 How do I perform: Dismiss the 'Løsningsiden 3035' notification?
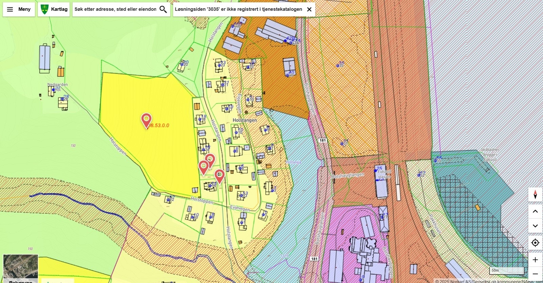tap(309, 9)
